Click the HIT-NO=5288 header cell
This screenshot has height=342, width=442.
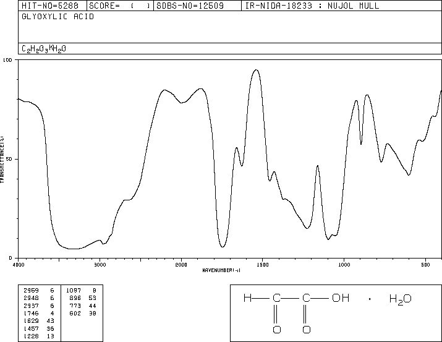53,6
